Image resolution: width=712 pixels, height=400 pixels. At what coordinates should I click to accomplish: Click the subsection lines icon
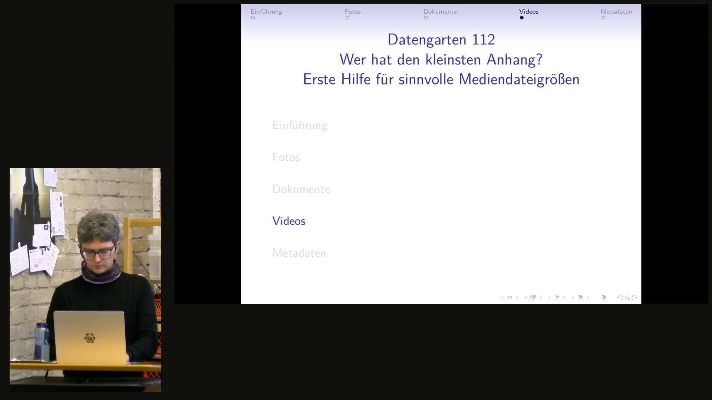click(557, 297)
